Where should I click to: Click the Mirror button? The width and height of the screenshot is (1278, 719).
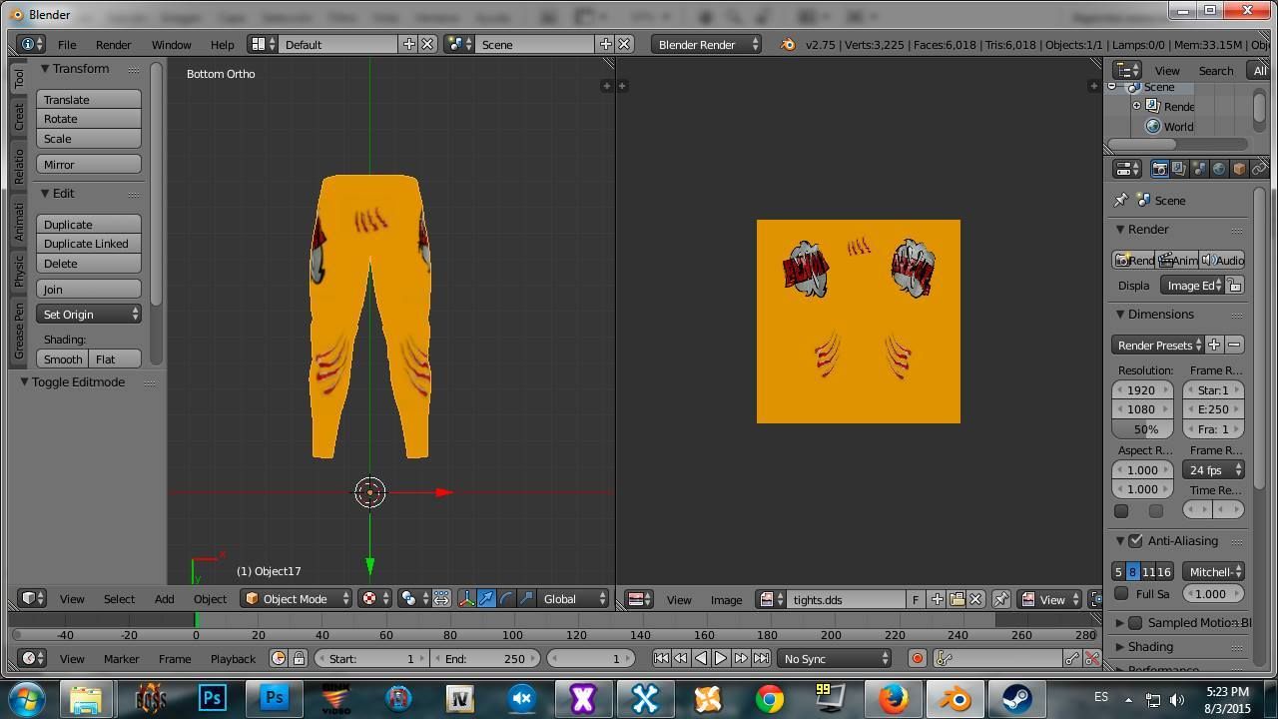pos(89,165)
